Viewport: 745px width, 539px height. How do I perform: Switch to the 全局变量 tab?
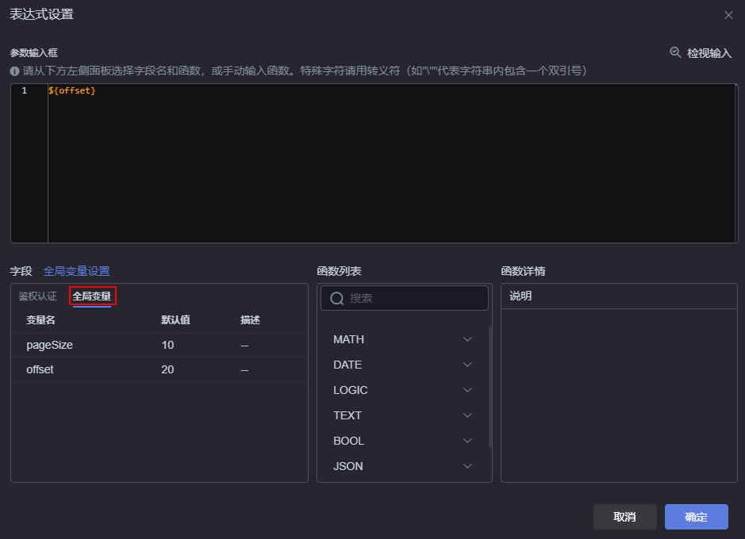(92, 296)
